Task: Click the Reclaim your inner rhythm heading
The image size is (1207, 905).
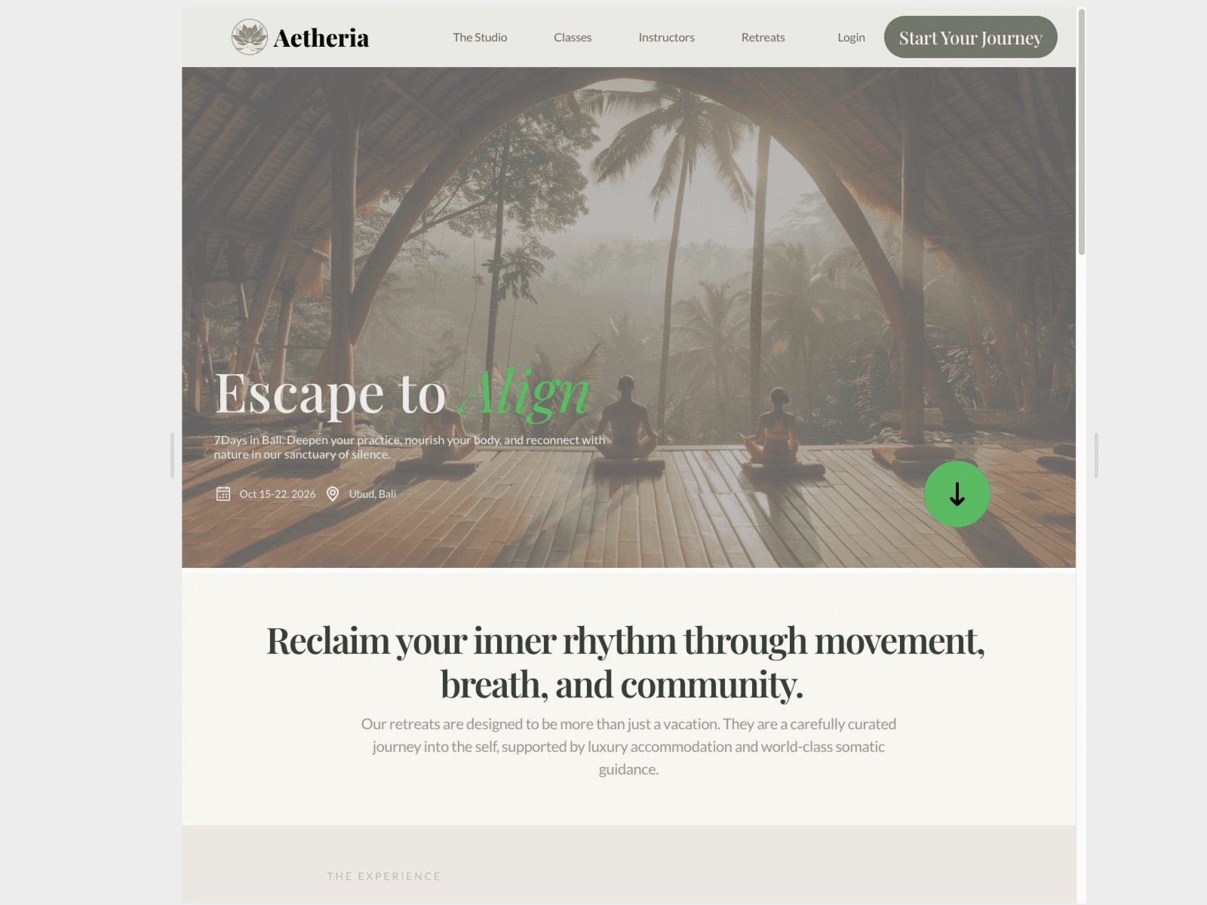Action: [x=626, y=662]
